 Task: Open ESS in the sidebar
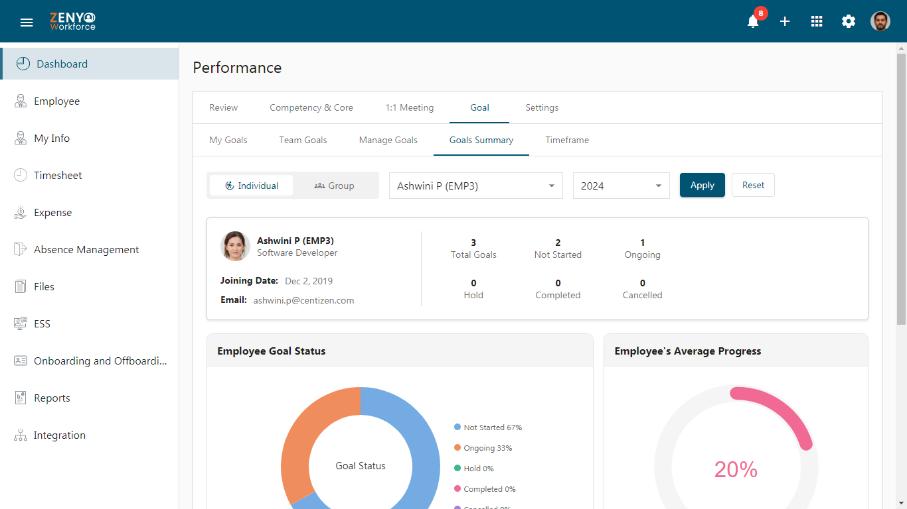(x=90, y=323)
